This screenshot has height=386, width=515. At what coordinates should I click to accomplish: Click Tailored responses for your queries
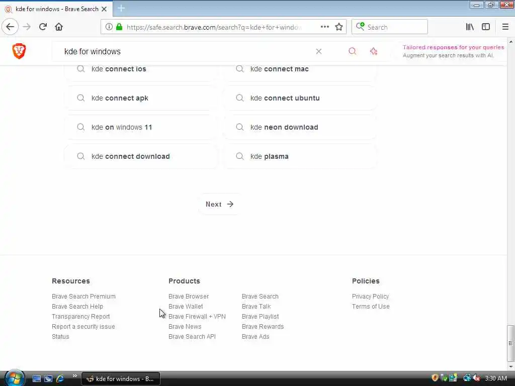(453, 47)
